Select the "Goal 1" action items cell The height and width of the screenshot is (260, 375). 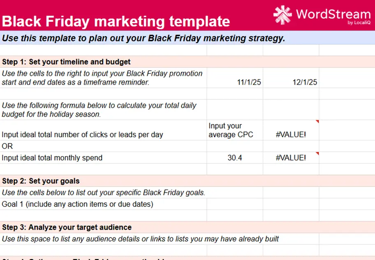(x=78, y=204)
